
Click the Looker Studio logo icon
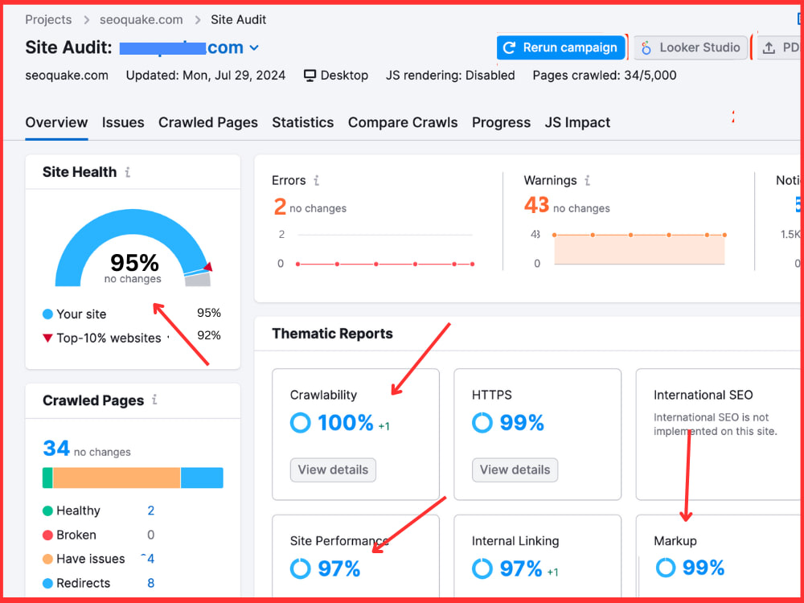pyautogui.click(x=646, y=47)
